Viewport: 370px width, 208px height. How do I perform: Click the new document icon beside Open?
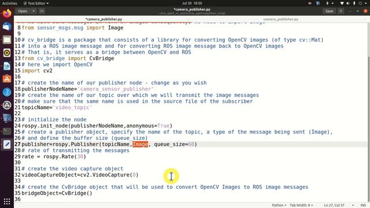(x=42, y=11)
